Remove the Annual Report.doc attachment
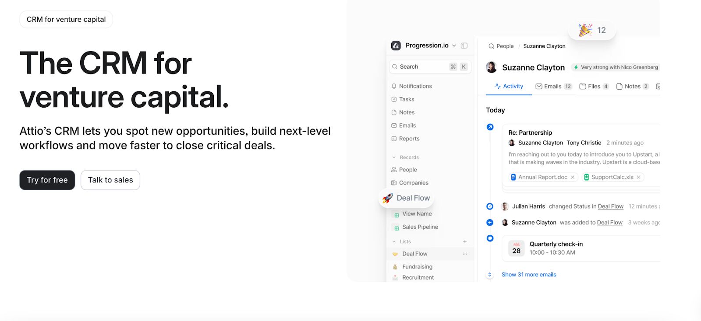This screenshot has height=321, width=701. [x=573, y=177]
